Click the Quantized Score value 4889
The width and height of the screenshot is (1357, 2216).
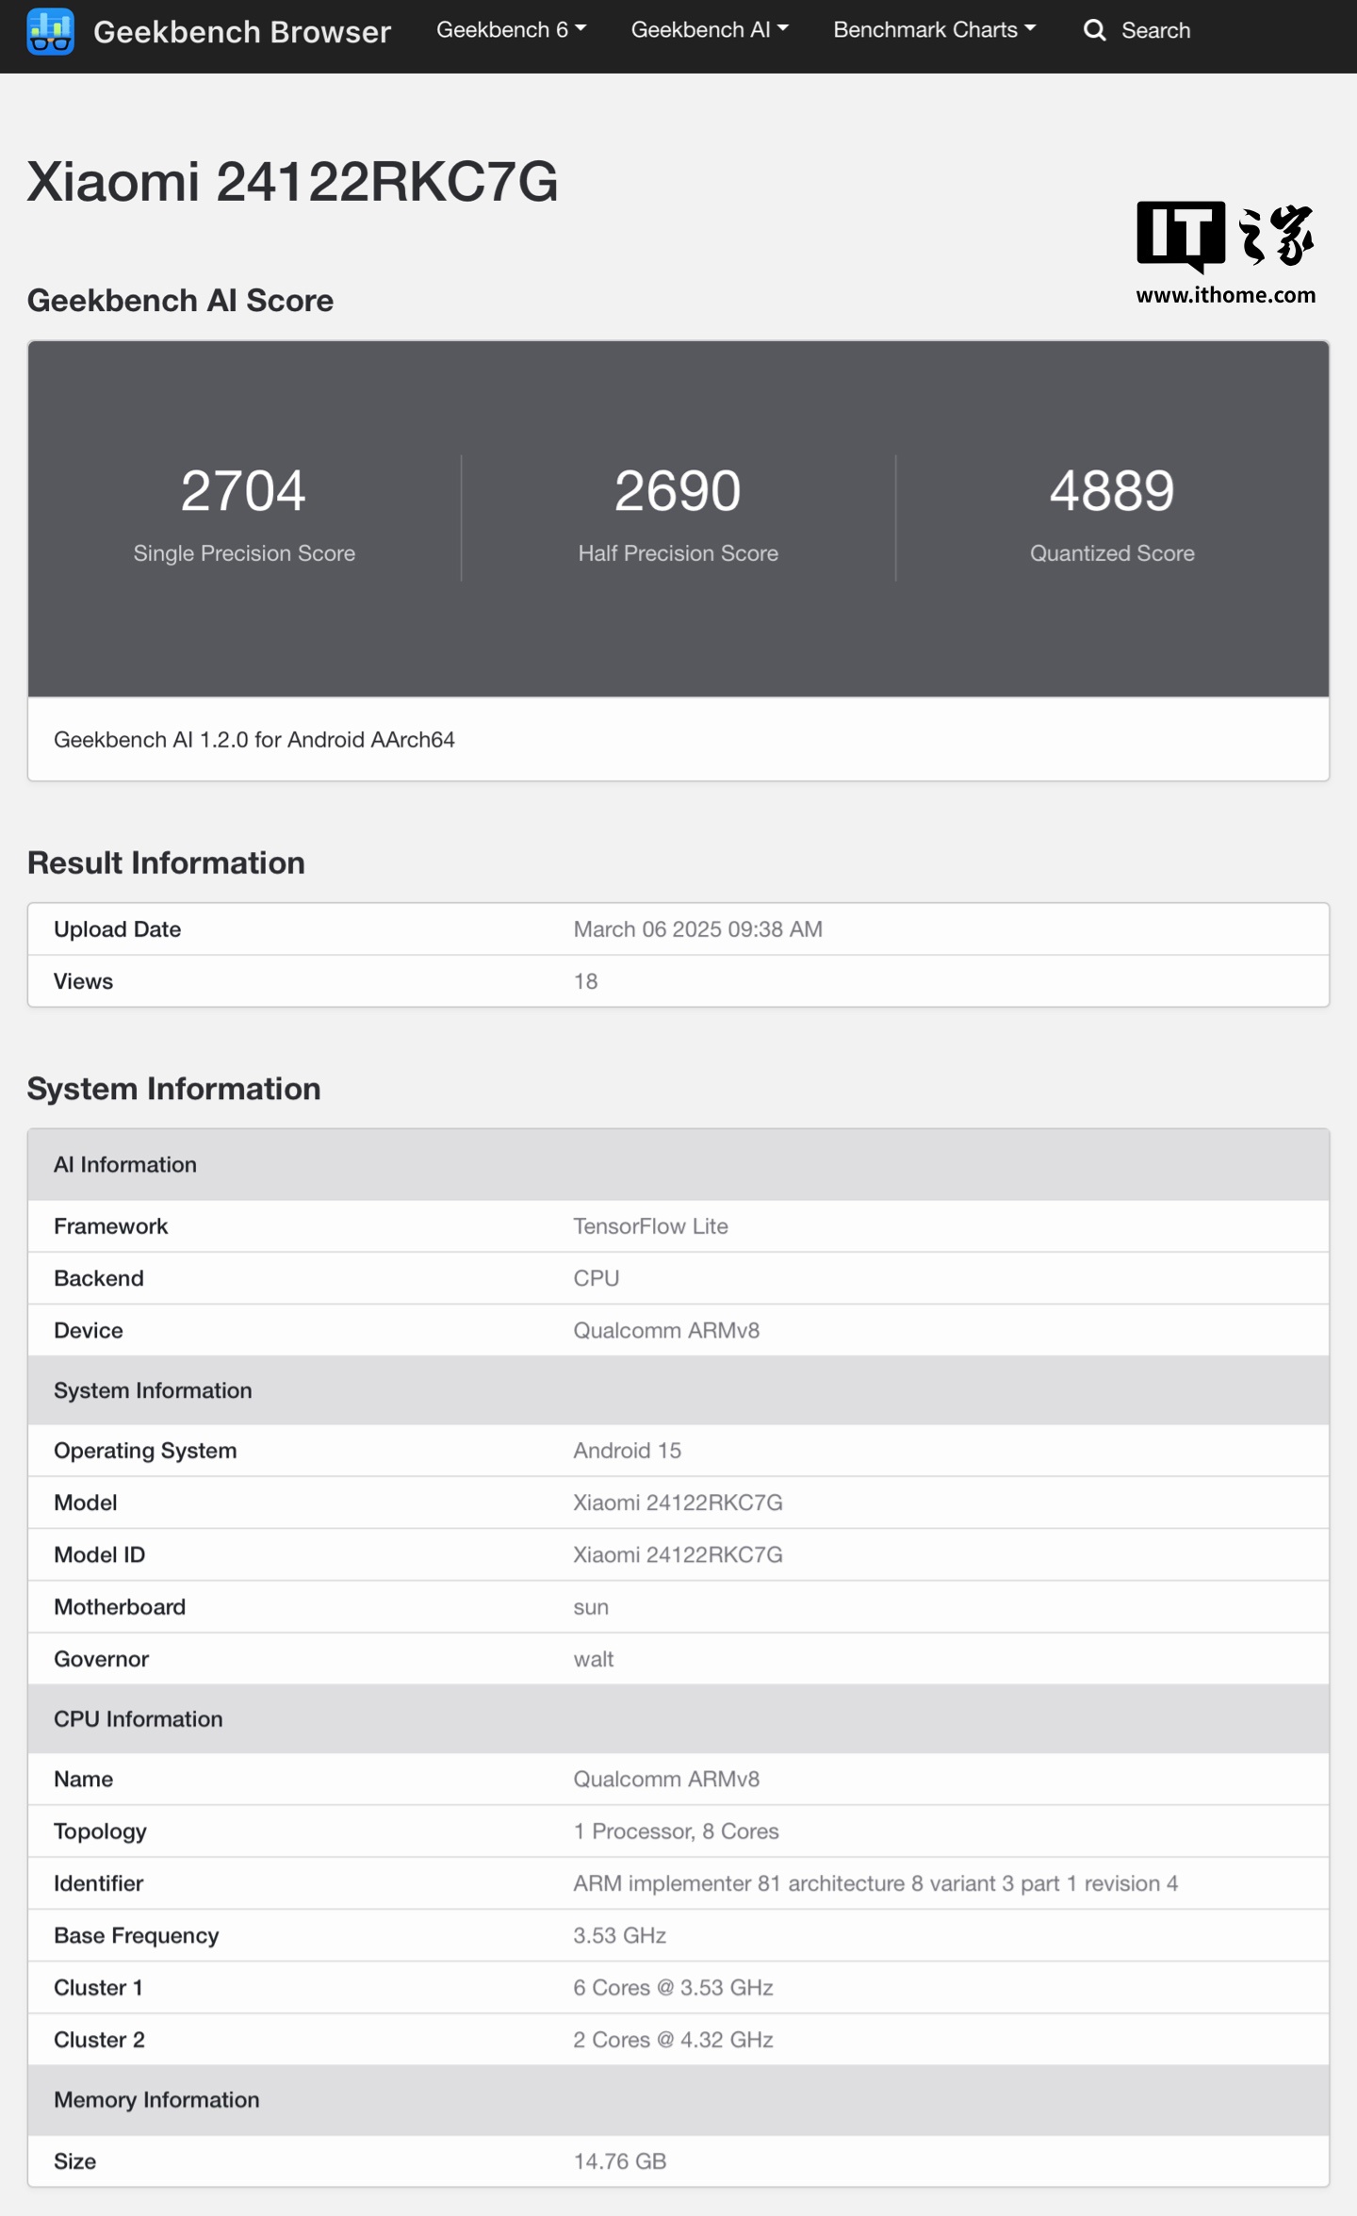pos(1112,491)
